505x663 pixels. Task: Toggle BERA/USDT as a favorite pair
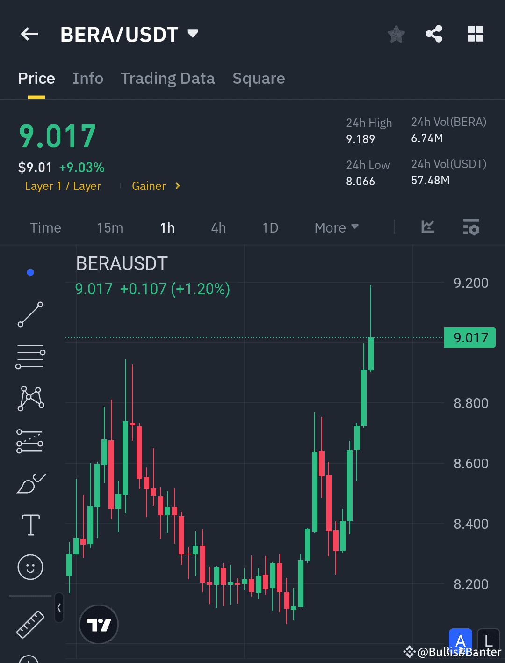[396, 34]
